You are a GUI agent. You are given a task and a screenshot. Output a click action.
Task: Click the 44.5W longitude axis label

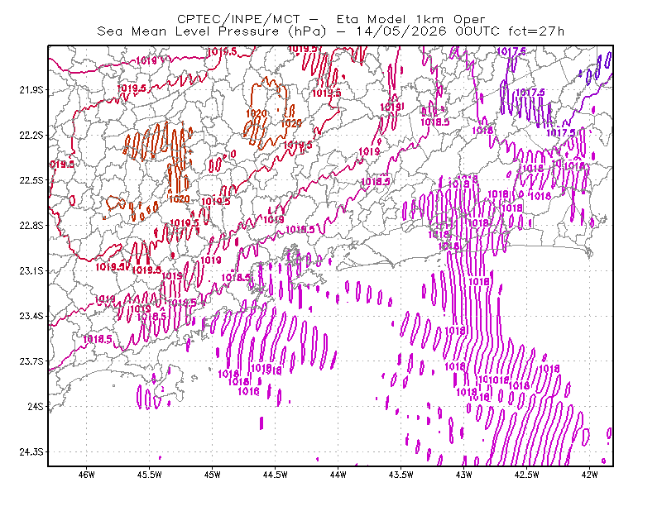tap(276, 475)
